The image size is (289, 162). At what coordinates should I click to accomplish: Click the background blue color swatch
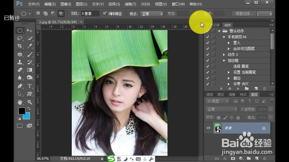coord(27,117)
